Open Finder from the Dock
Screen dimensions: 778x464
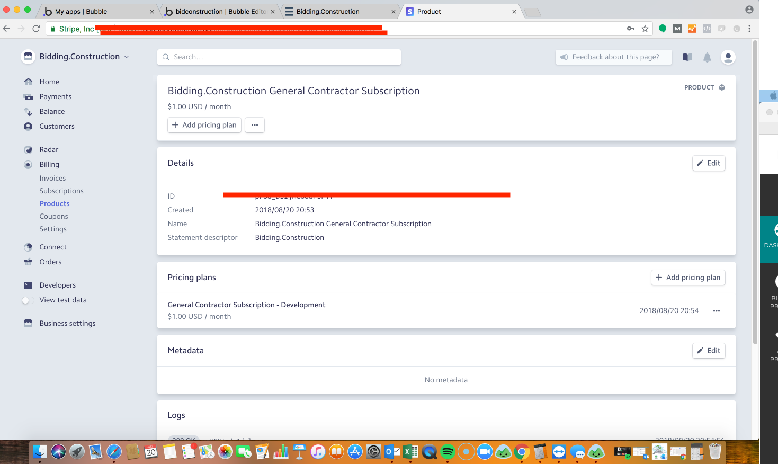[40, 452]
